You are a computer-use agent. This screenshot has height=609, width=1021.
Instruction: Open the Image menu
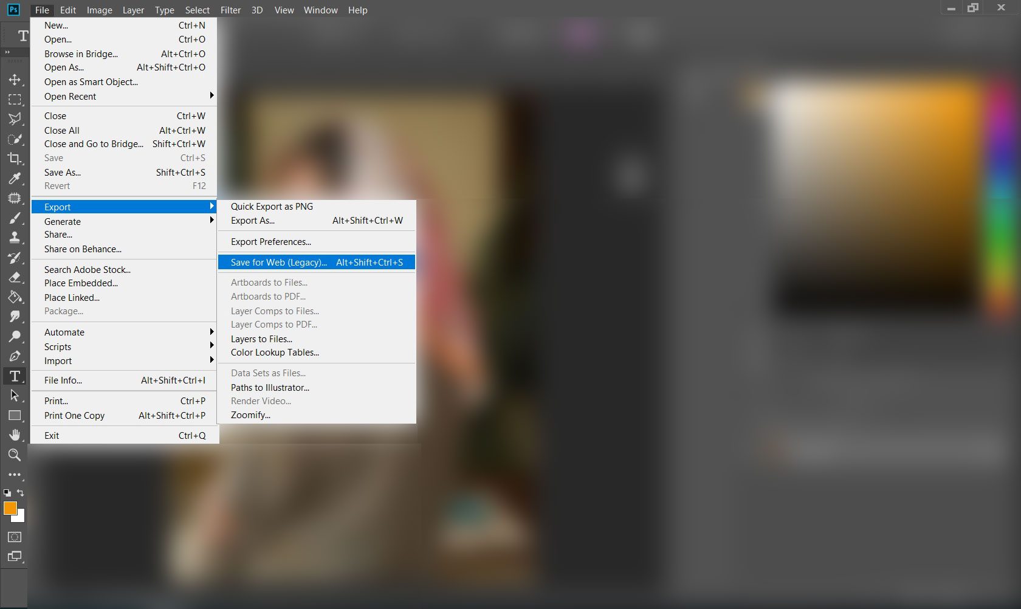click(100, 10)
